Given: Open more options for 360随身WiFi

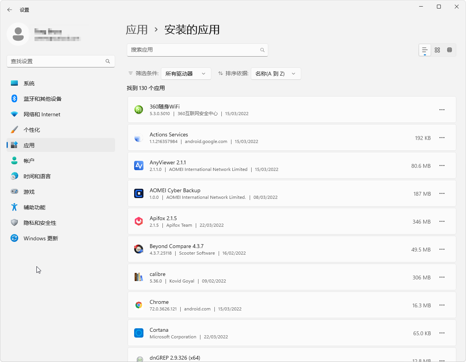Looking at the screenshot, I should tap(442, 110).
